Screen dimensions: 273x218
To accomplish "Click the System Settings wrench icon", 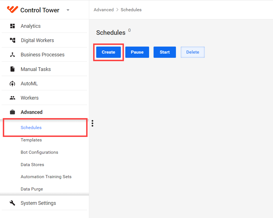I will [12, 203].
